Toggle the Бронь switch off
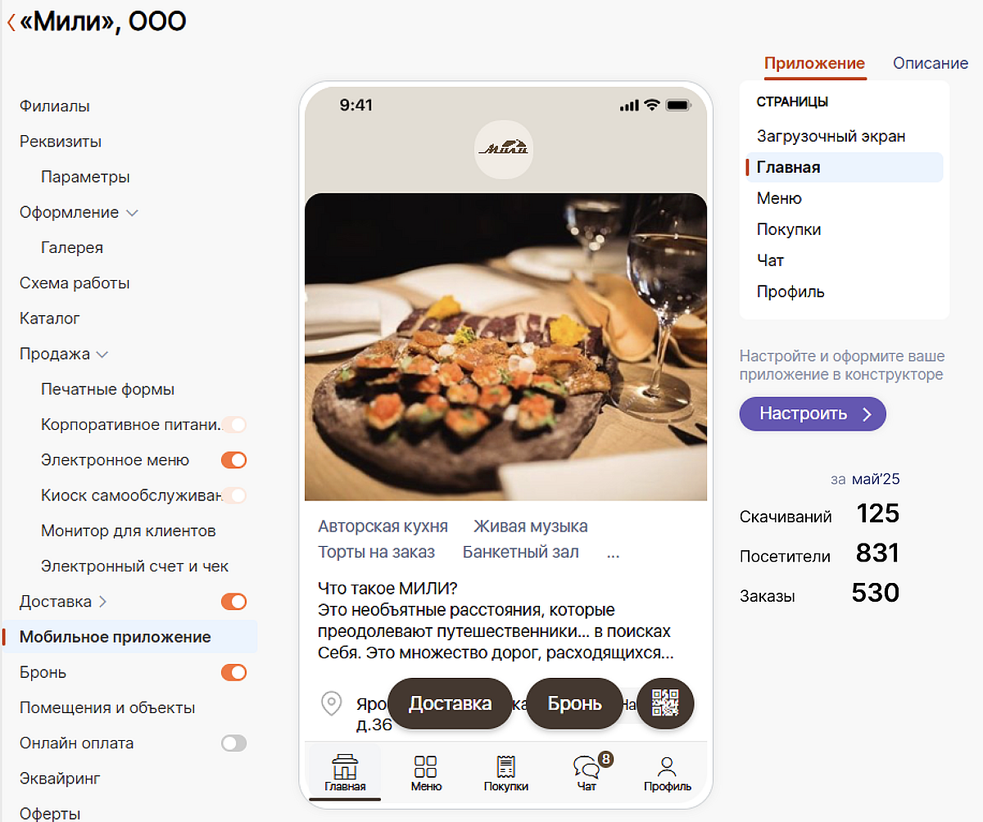Image resolution: width=983 pixels, height=822 pixels. pyautogui.click(x=233, y=672)
